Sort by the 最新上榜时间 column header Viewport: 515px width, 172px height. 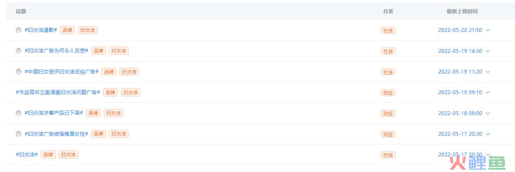(462, 11)
